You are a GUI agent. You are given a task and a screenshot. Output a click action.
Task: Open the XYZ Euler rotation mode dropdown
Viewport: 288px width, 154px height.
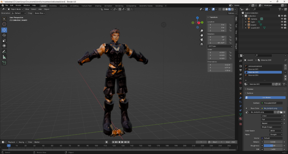click(220, 46)
